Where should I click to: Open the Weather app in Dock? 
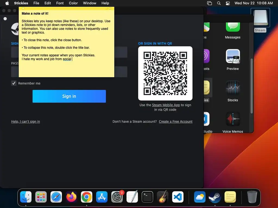click(x=200, y=197)
